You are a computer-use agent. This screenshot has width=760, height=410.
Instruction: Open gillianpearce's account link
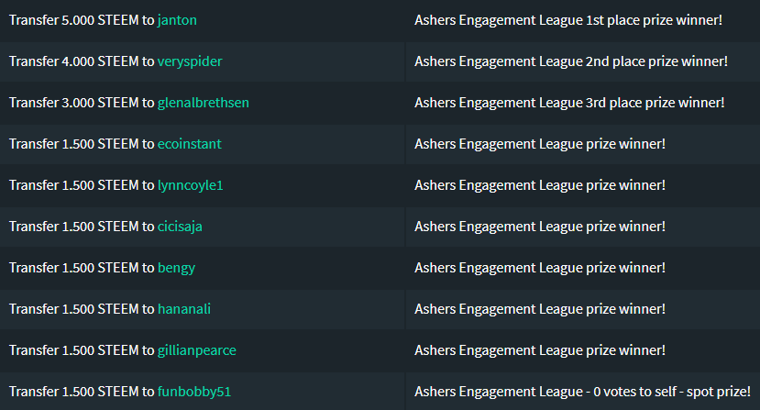(x=197, y=350)
